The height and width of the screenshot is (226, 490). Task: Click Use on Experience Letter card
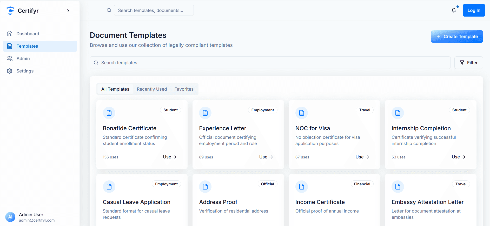(x=266, y=157)
